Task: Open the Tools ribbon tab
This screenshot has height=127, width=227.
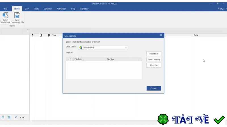Action: point(36,9)
